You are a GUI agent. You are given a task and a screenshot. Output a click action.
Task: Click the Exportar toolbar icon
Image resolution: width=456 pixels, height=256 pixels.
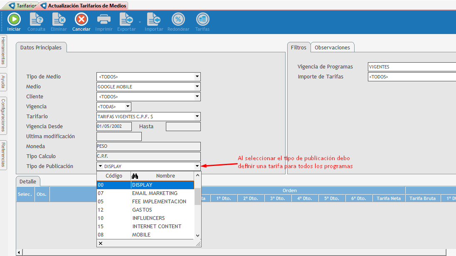coord(126,20)
